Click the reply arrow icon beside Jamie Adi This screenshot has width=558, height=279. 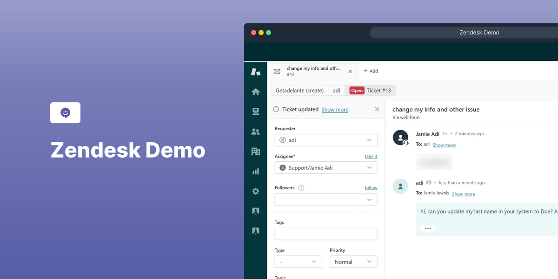click(445, 134)
